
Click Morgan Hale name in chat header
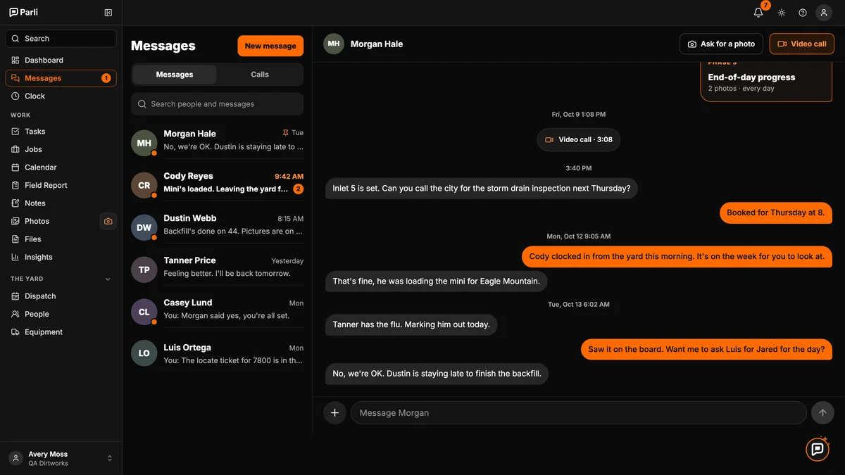pyautogui.click(x=377, y=44)
